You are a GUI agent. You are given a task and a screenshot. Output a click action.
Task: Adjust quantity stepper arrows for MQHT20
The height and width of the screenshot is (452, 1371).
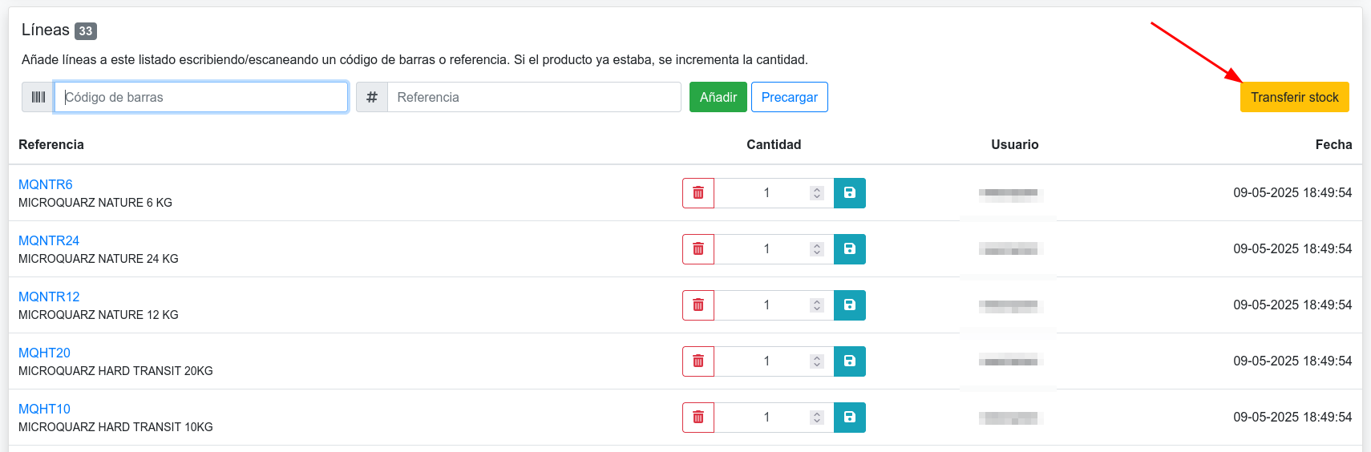817,361
